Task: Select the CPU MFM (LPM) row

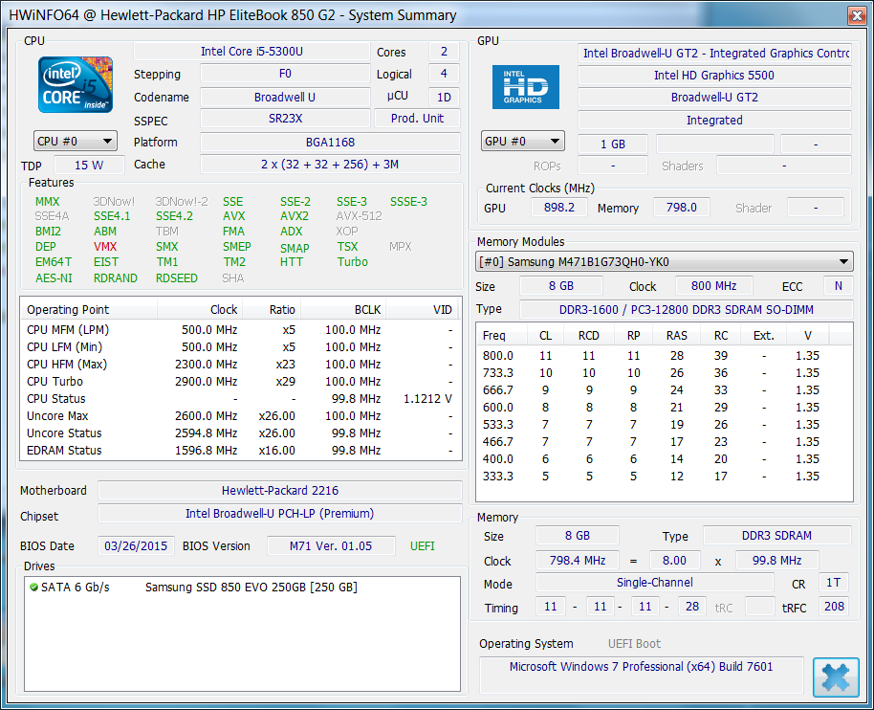Action: click(240, 329)
